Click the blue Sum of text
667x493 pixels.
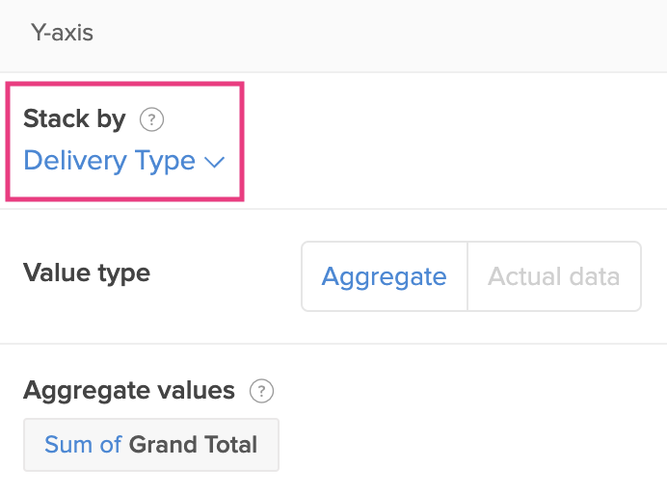[x=83, y=445]
